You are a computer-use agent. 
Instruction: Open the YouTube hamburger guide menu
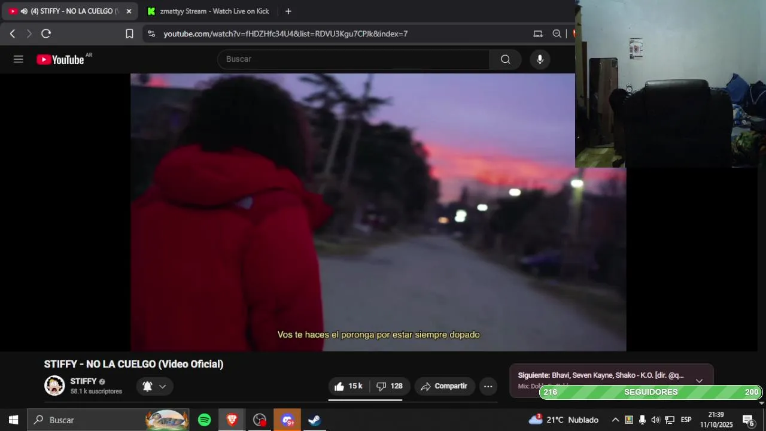[x=19, y=59]
